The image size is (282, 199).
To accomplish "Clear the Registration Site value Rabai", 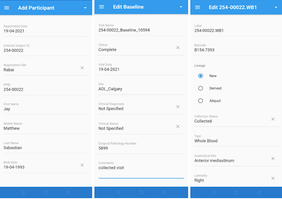I will coord(82,68).
